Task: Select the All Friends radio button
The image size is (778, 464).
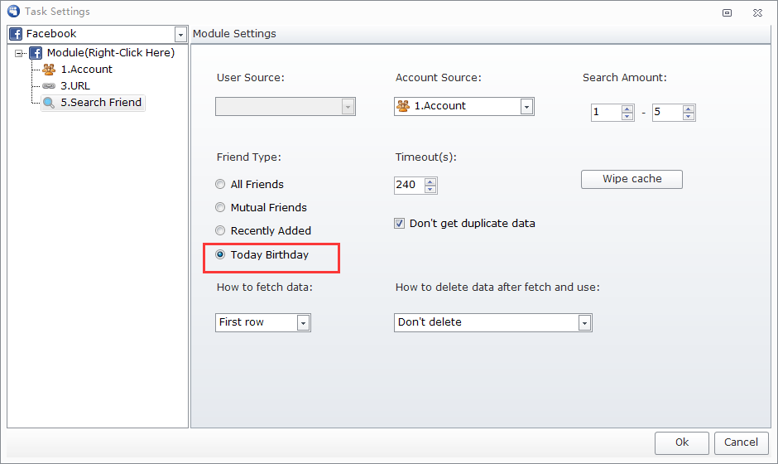Action: (x=220, y=184)
